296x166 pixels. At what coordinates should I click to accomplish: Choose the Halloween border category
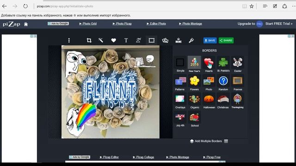209,101
